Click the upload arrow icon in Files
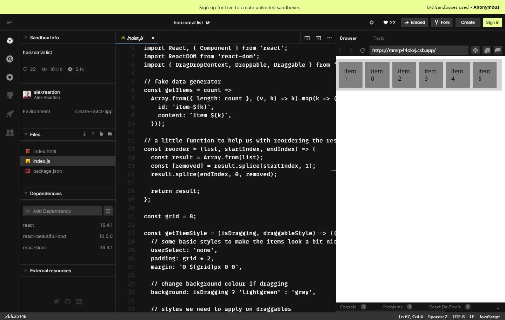This screenshot has height=320, width=505. (93, 134)
